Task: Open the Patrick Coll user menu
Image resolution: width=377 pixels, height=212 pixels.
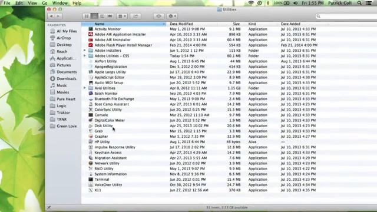Action: click(x=340, y=3)
